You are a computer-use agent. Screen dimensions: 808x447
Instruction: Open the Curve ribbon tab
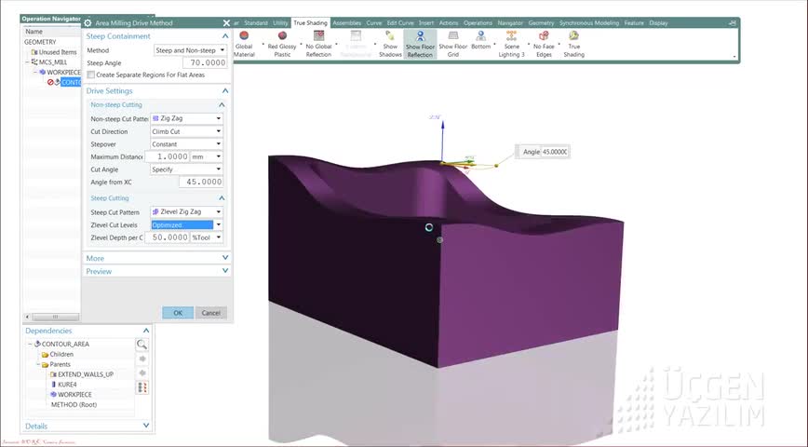374,23
